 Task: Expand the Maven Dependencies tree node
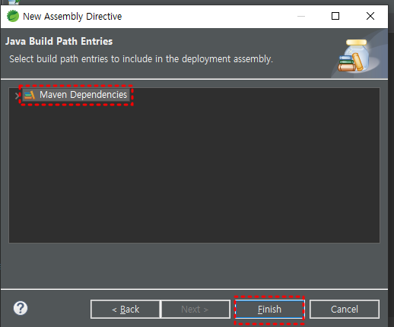(x=17, y=96)
